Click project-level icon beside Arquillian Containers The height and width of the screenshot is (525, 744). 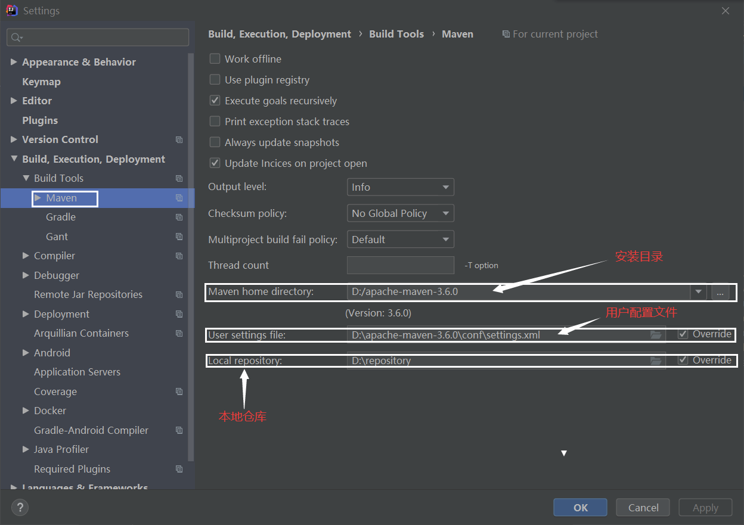[179, 333]
